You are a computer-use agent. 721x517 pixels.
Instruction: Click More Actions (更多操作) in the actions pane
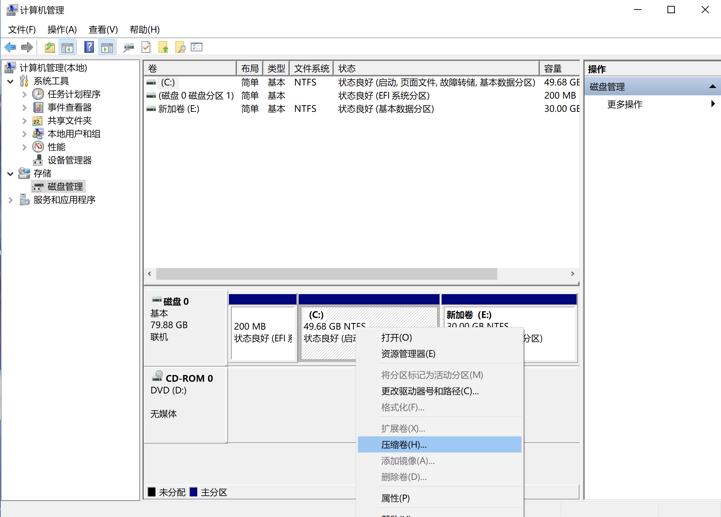click(625, 104)
